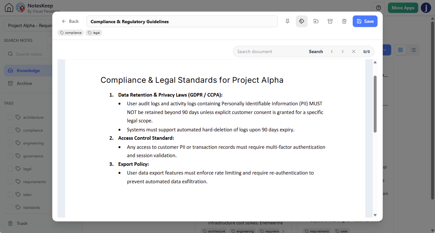Click the document's vertical scrollbar thumb

coord(375,104)
